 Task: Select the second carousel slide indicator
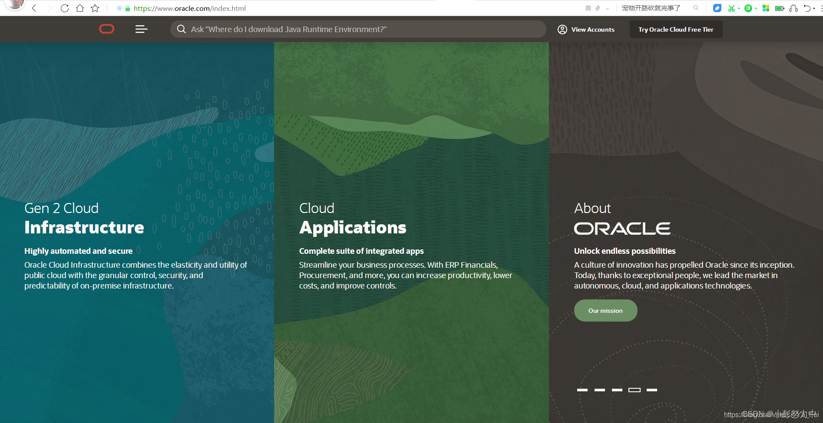(599, 390)
